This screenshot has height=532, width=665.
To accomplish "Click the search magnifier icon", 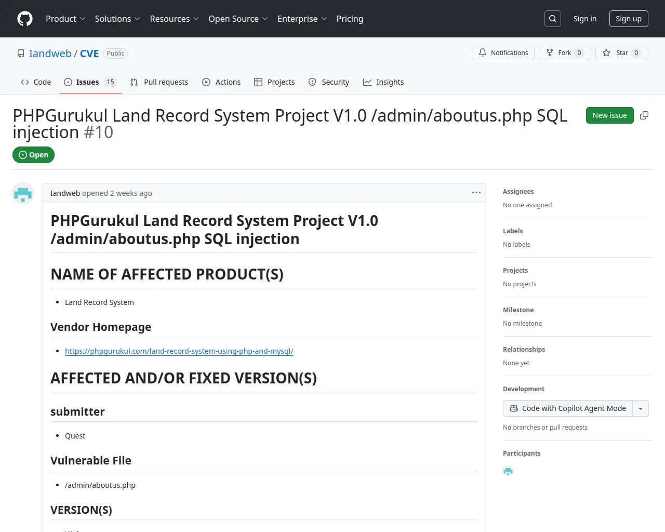I will 553,19.
